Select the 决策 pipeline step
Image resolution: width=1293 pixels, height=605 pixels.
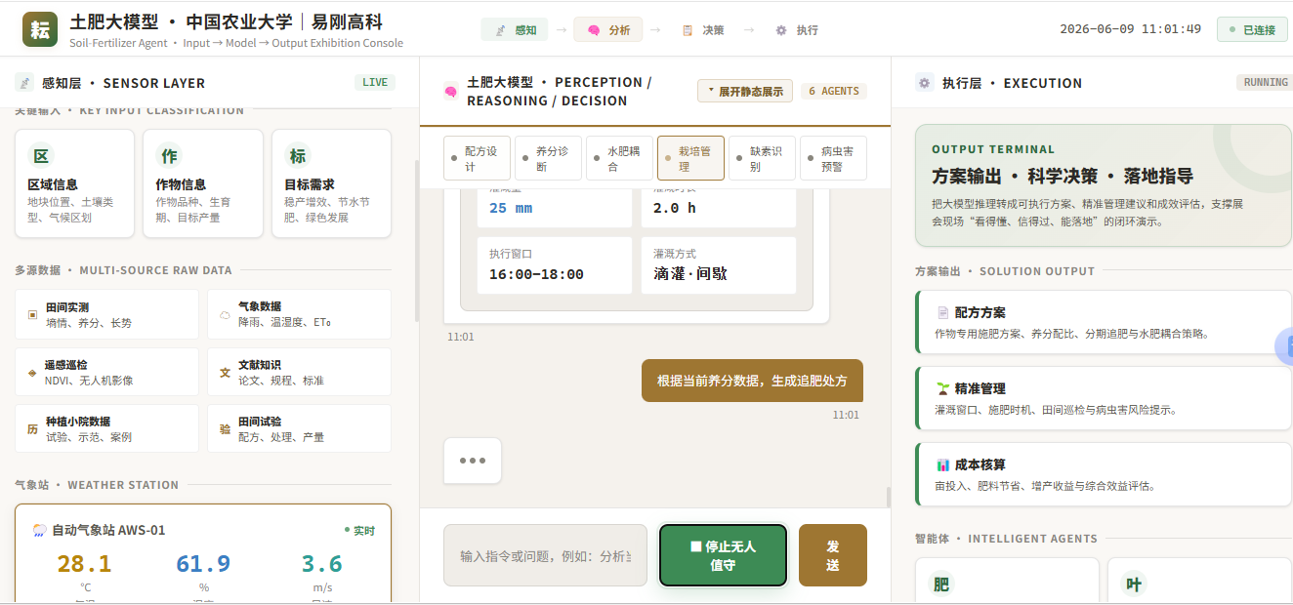[x=702, y=30]
